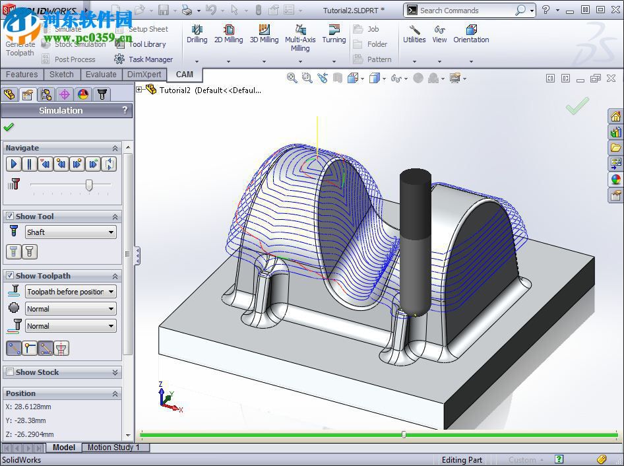Click the Drilling icon in CAM ribbon
Image resolution: width=624 pixels, height=466 pixels.
197,30
